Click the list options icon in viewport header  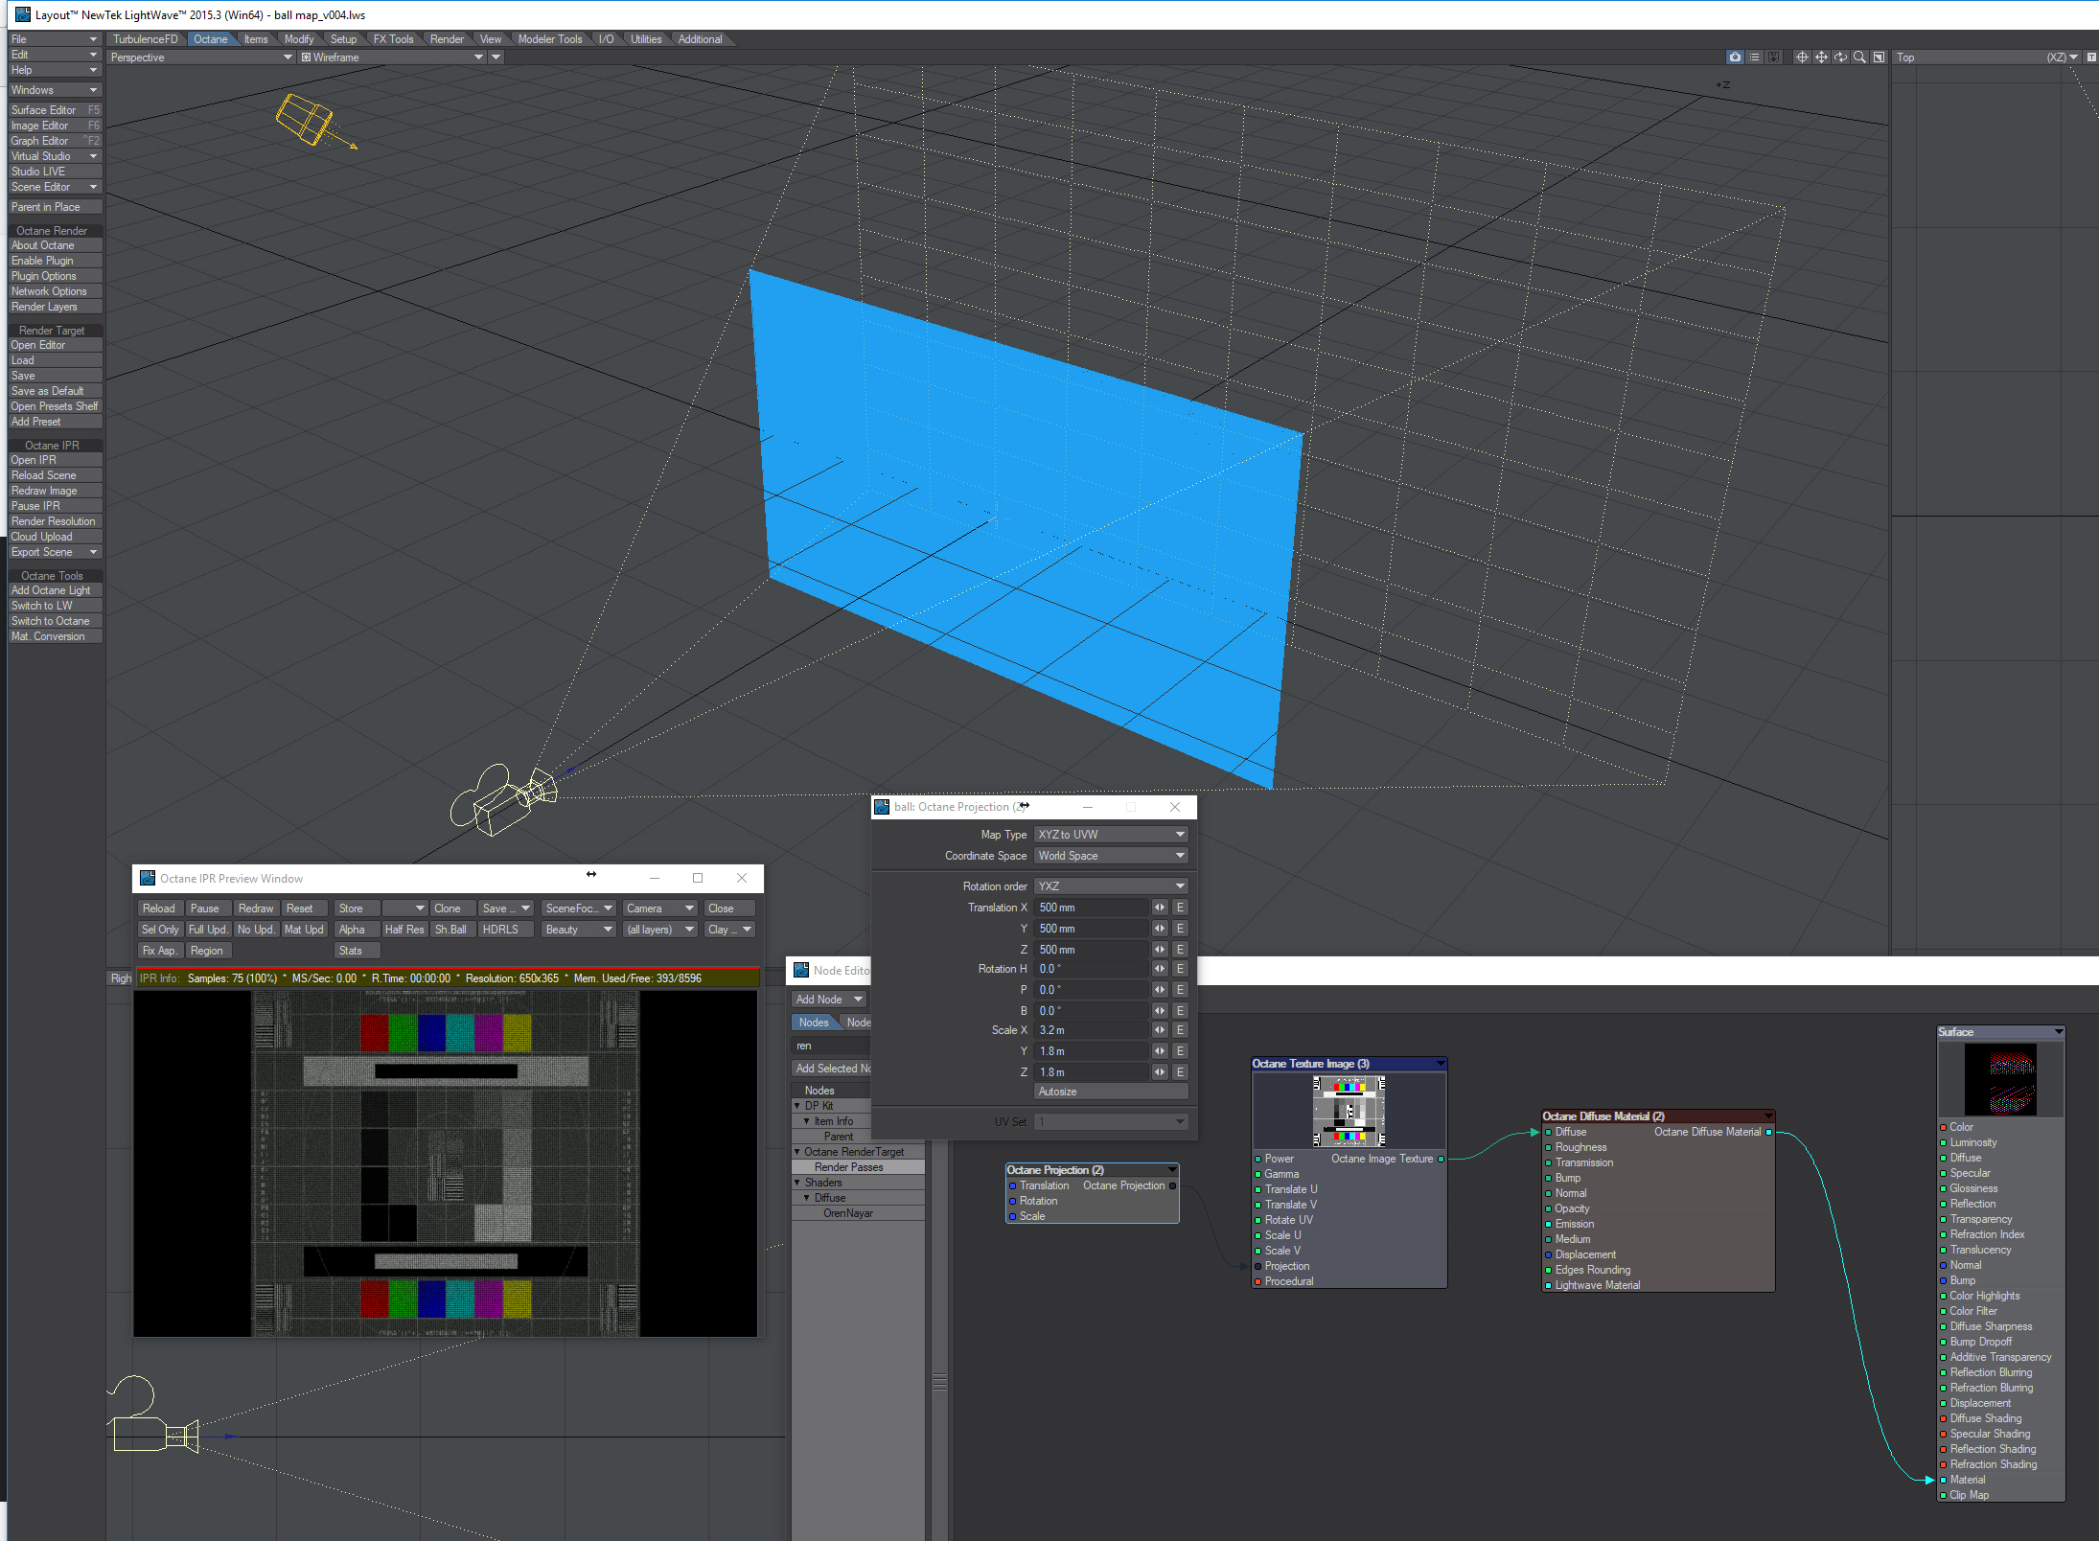[x=1754, y=57]
